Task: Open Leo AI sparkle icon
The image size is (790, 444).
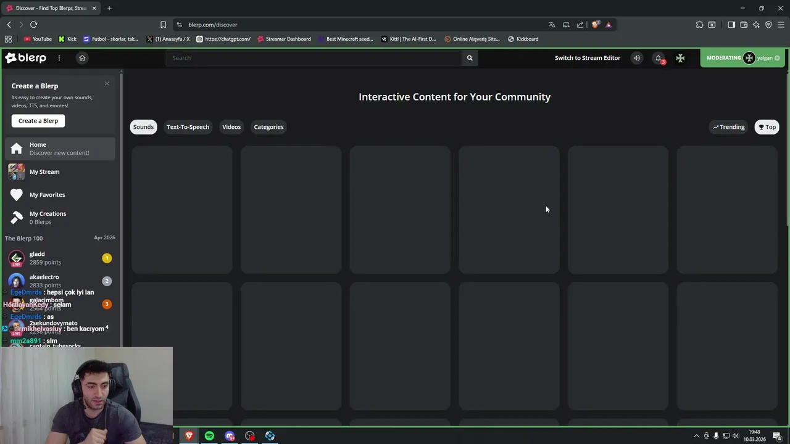Action: tap(756, 25)
